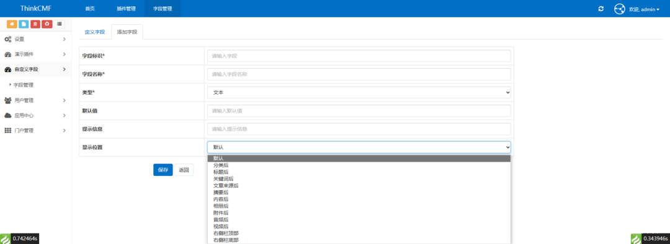670x244 pixels.
Task: Select the 添加字段 tab
Action: click(x=127, y=32)
